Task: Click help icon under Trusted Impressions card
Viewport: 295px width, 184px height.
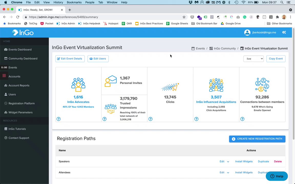Action: [104, 119]
